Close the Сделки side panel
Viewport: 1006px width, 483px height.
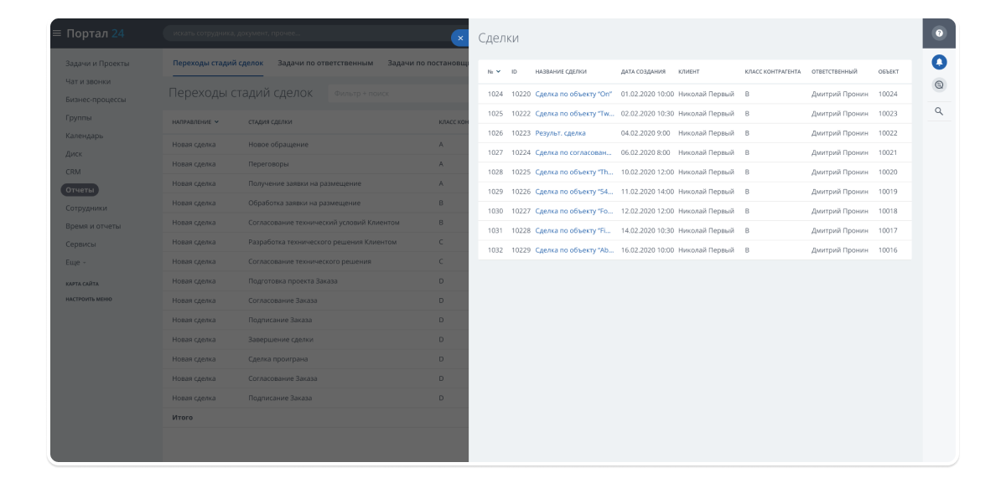tap(459, 38)
